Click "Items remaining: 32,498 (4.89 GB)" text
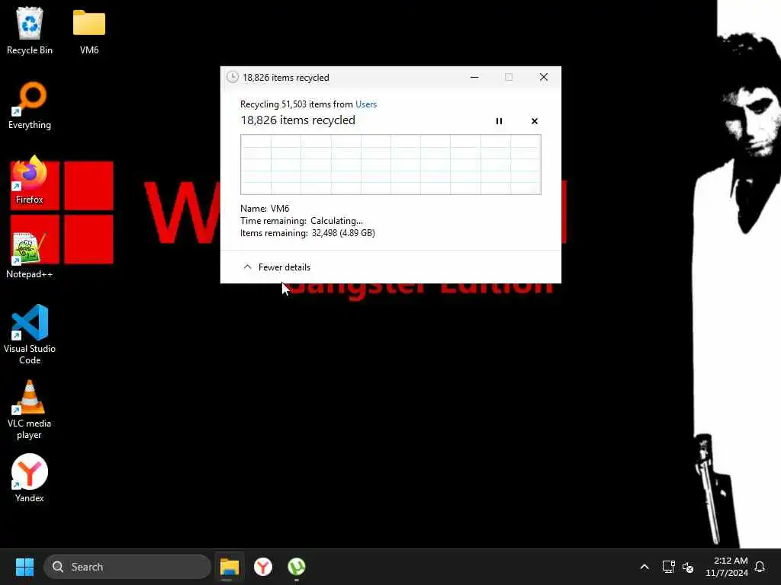 (307, 233)
